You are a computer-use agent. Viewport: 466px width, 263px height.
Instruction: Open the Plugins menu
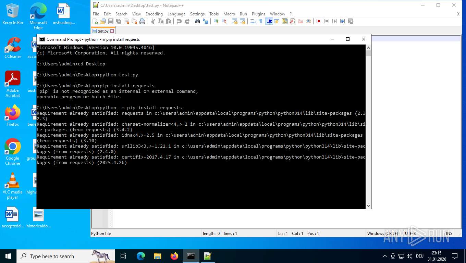[x=258, y=14]
